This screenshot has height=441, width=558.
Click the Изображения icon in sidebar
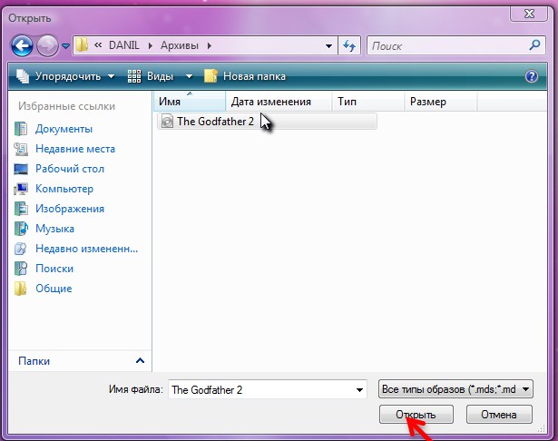pos(21,209)
